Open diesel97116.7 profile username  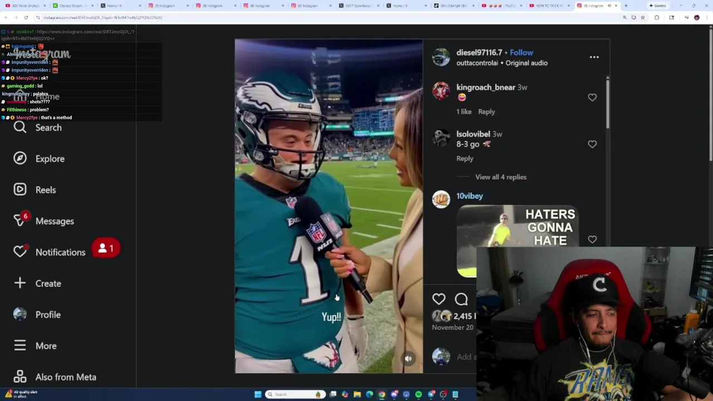(479, 52)
